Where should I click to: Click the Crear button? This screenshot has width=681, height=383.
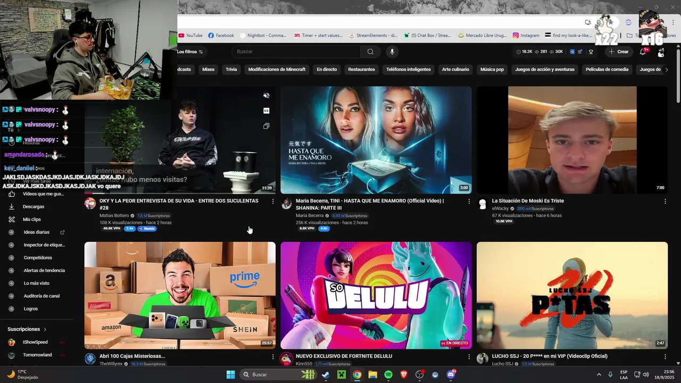point(619,52)
